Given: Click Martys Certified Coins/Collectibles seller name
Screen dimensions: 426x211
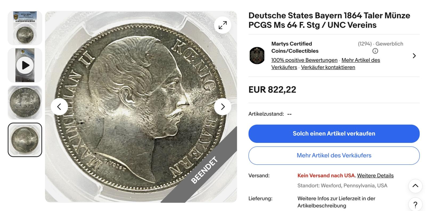Looking at the screenshot, I should [295, 47].
